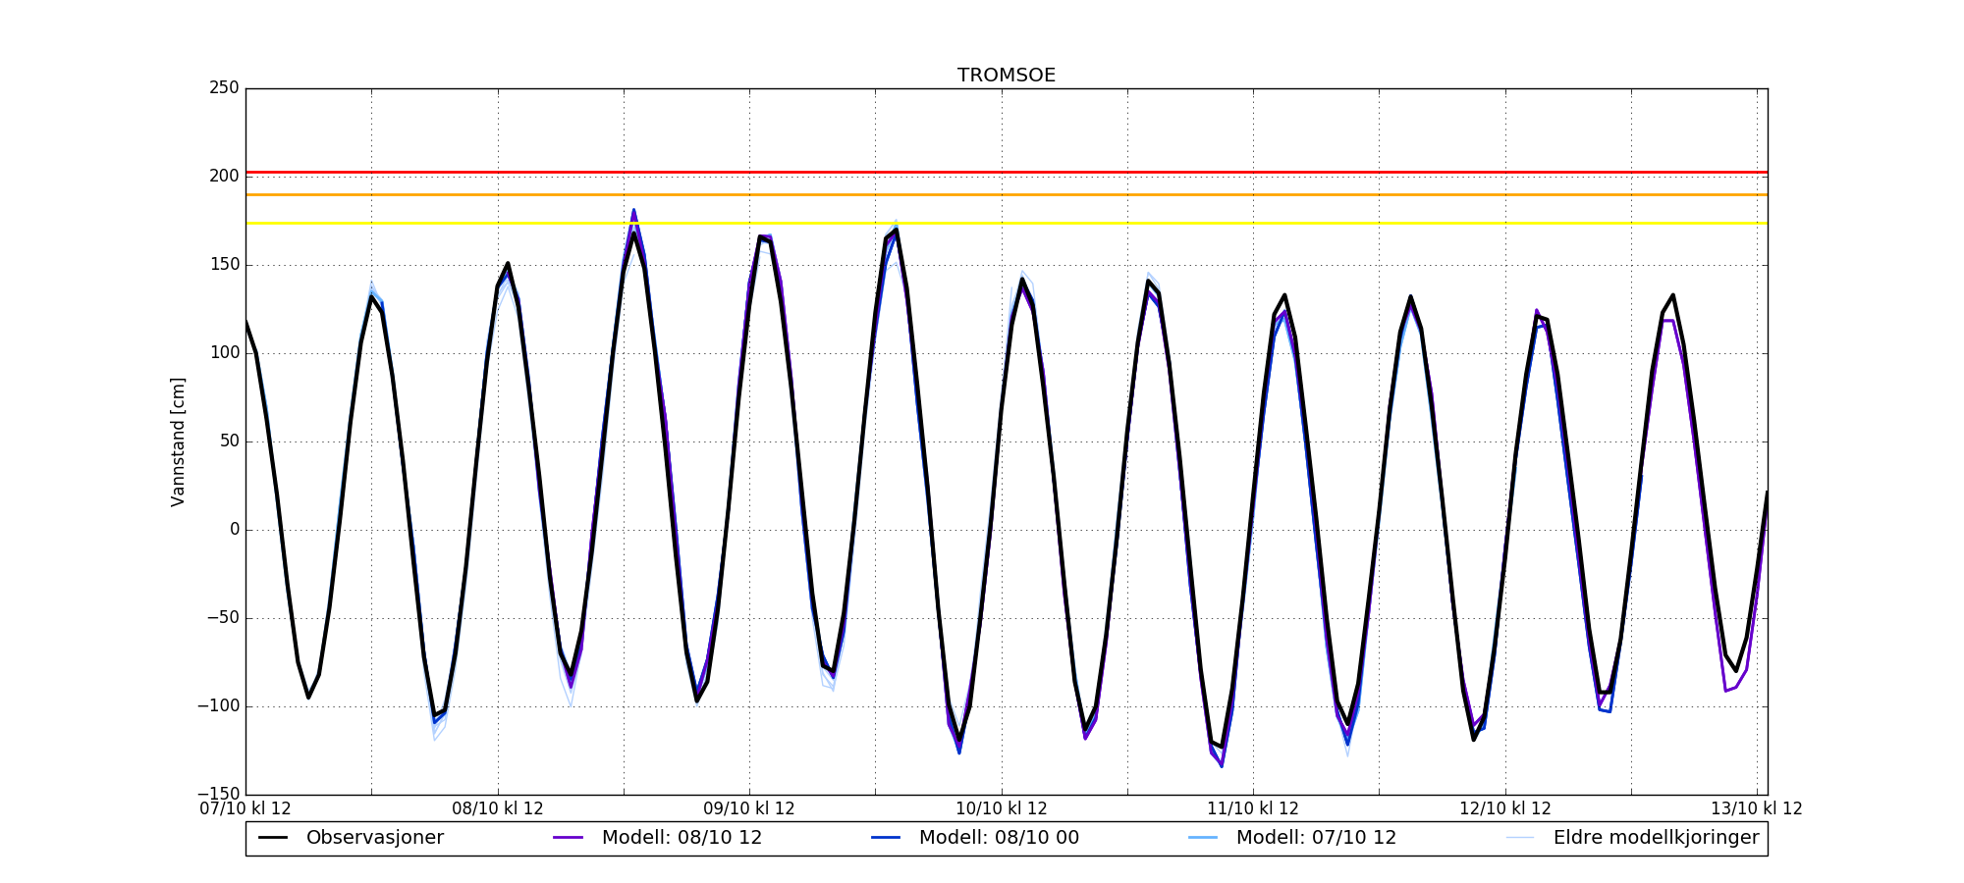
Task: Click the red horizontal threshold line
Action: click(x=1007, y=173)
